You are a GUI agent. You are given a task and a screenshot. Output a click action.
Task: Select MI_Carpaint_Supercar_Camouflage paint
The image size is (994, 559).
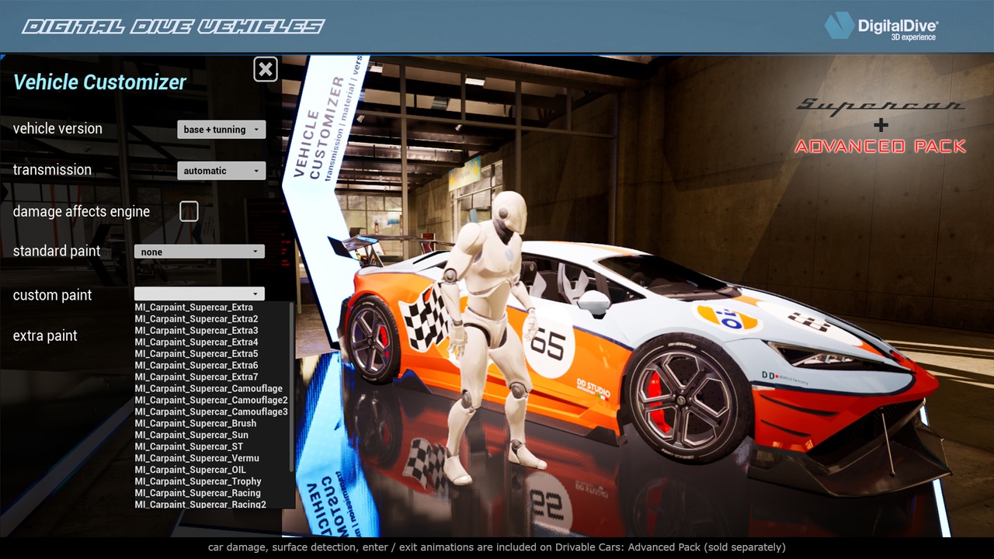coord(208,389)
